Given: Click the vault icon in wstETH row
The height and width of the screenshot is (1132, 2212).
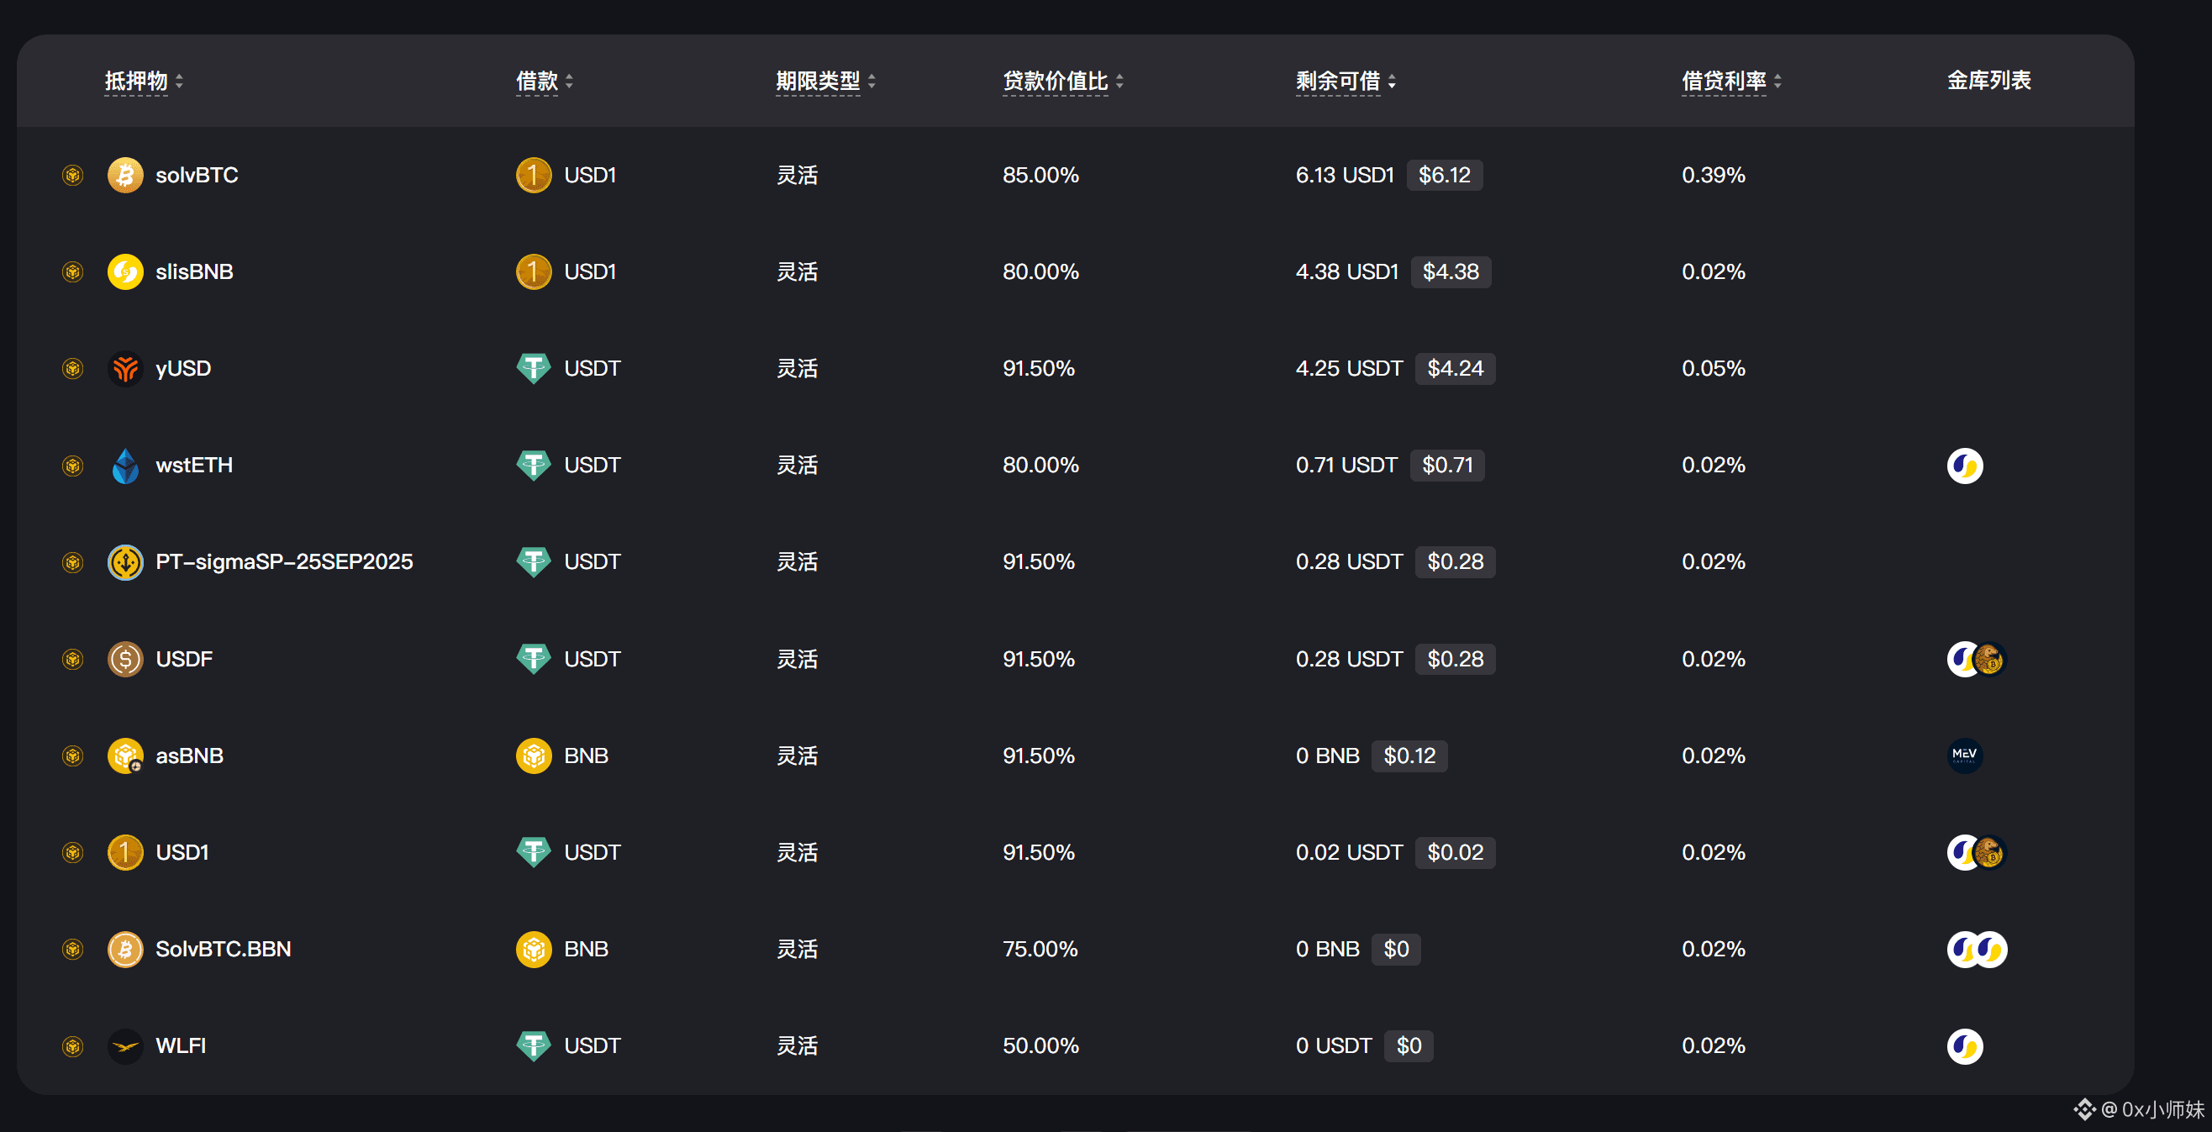Looking at the screenshot, I should click(1964, 466).
